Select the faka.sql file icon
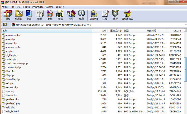Screen dimensions: 187x114 click(4, 92)
